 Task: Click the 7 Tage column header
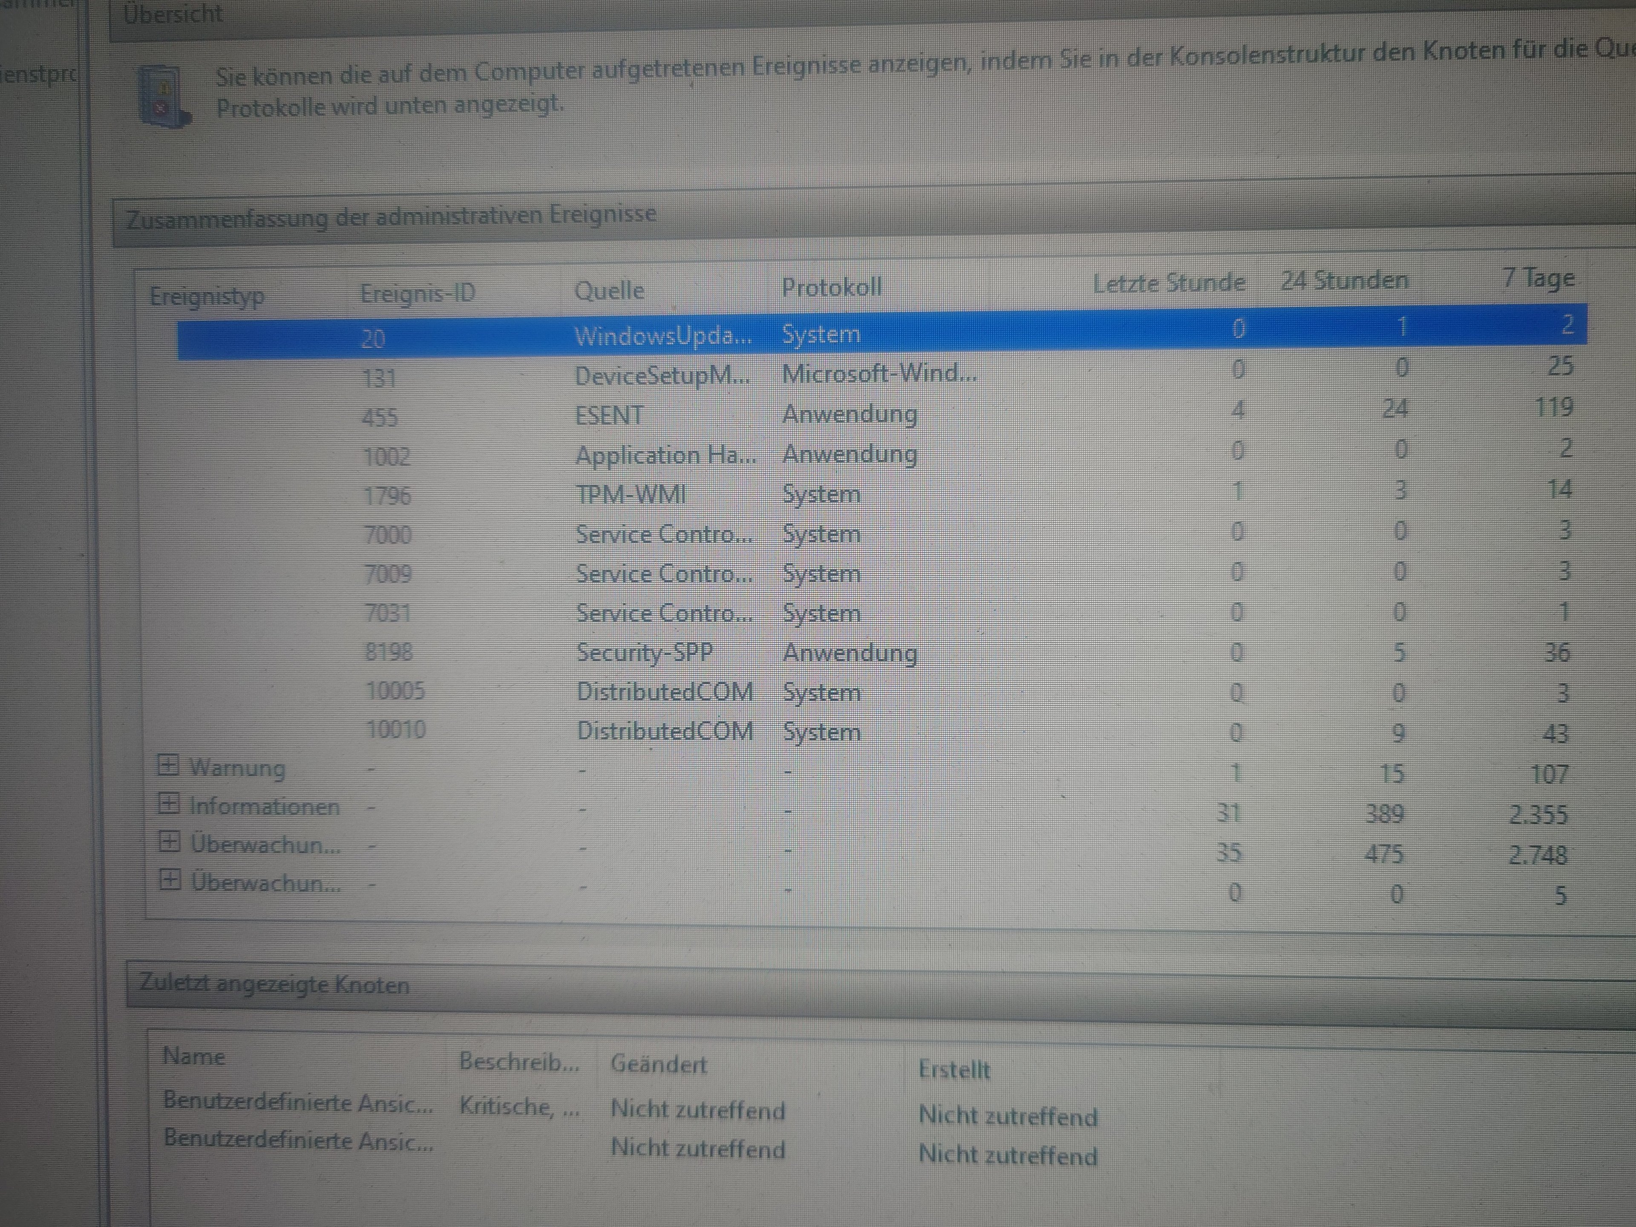click(1538, 279)
